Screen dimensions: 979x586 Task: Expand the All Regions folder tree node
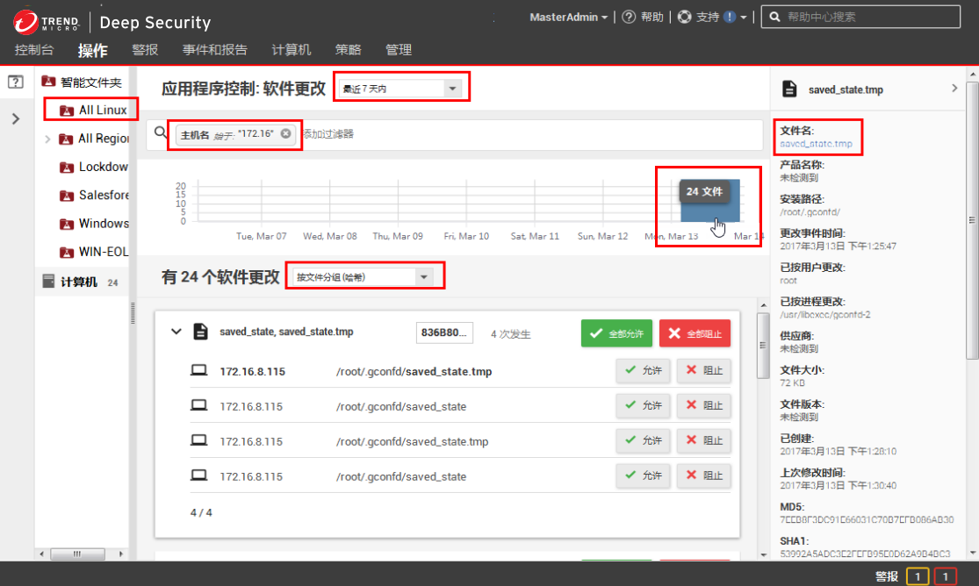[47, 139]
